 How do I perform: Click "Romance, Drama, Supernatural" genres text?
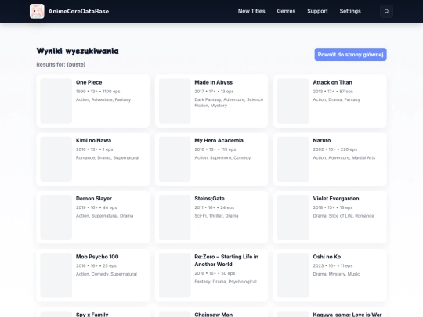coord(107,157)
